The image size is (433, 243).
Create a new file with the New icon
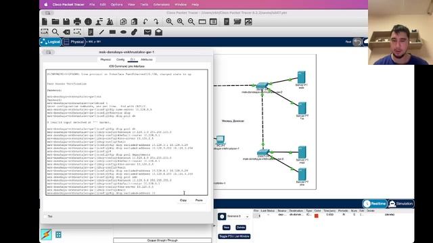(x=45, y=22)
